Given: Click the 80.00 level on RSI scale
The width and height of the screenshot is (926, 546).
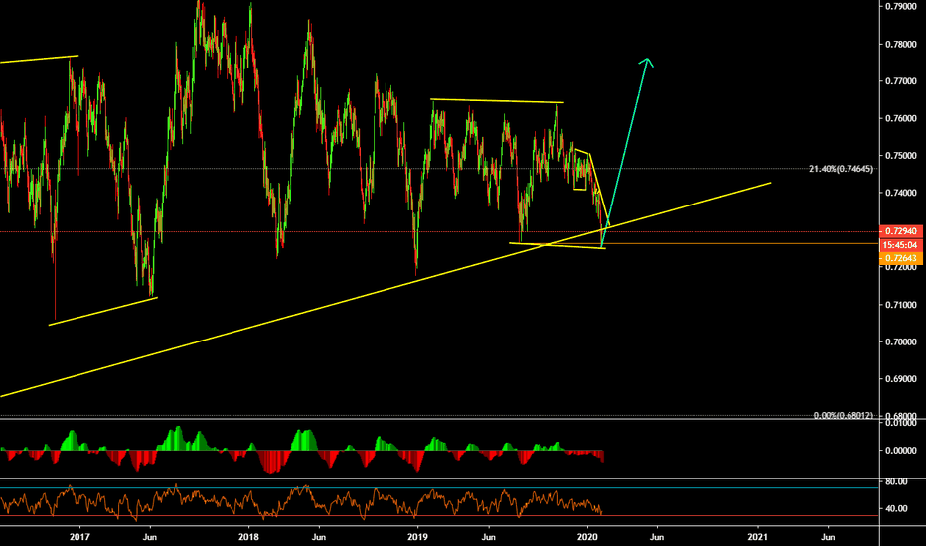Looking at the screenshot, I should (x=896, y=481).
